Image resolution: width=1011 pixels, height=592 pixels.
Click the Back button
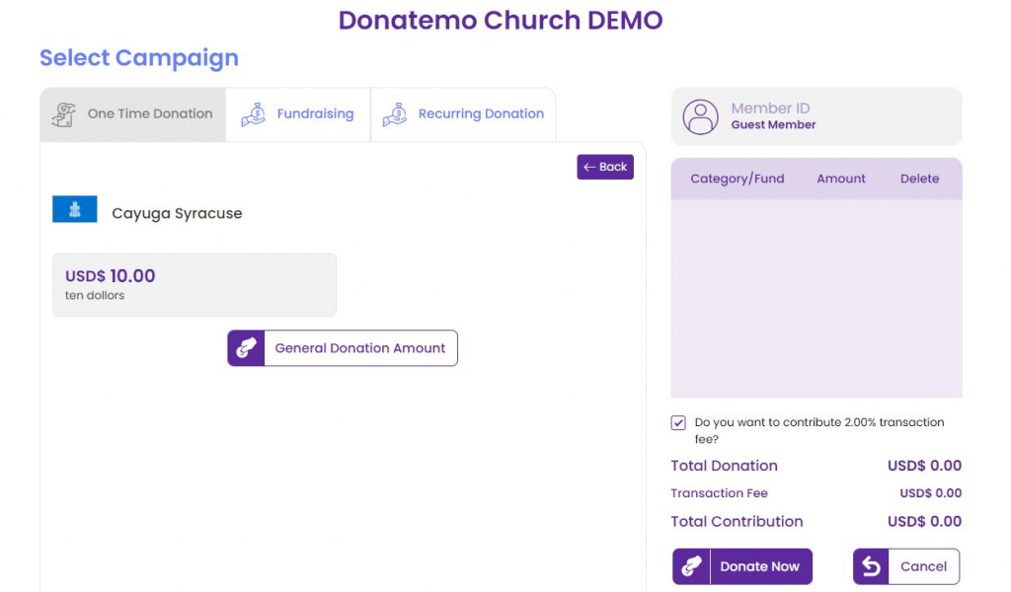(x=605, y=167)
